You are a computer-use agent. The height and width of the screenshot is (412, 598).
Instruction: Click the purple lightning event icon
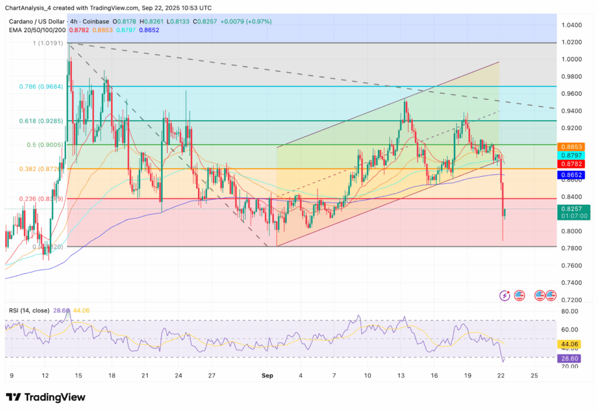[506, 296]
